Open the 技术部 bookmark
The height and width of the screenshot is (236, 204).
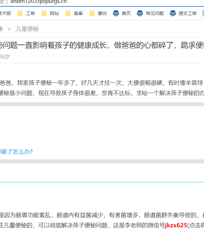click(x=5, y=13)
